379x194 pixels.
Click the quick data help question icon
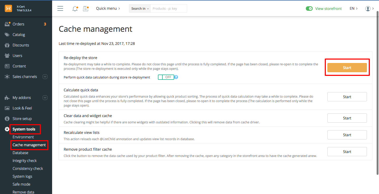[x=176, y=77]
